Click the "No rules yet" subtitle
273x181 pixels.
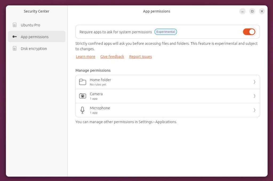(98, 84)
